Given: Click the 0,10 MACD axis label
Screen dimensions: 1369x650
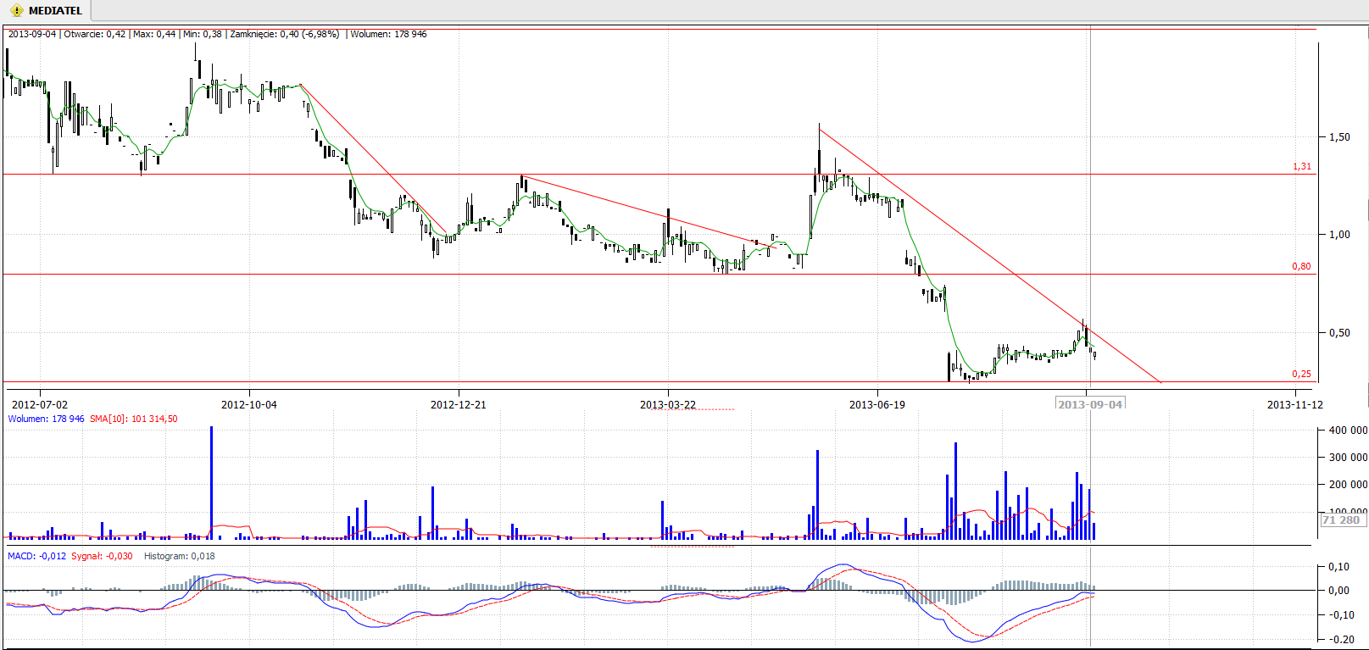Looking at the screenshot, I should tap(1340, 567).
